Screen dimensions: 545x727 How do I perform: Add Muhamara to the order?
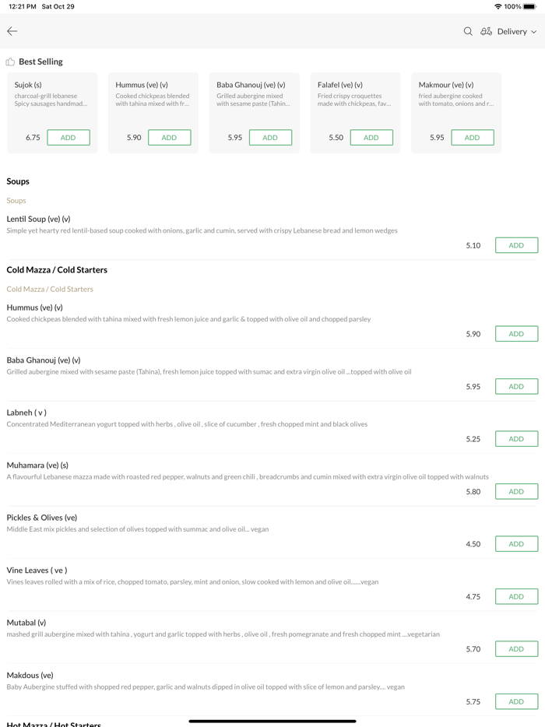click(x=516, y=492)
